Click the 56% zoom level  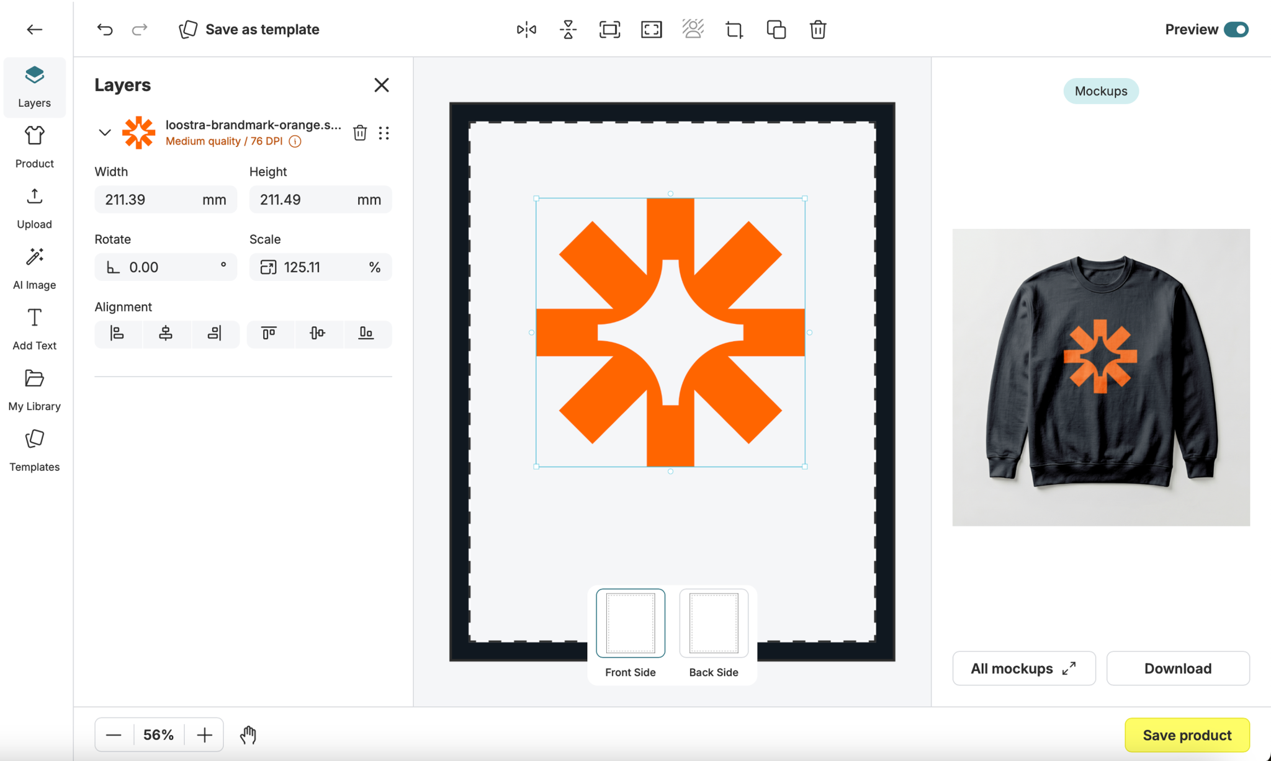(x=159, y=735)
